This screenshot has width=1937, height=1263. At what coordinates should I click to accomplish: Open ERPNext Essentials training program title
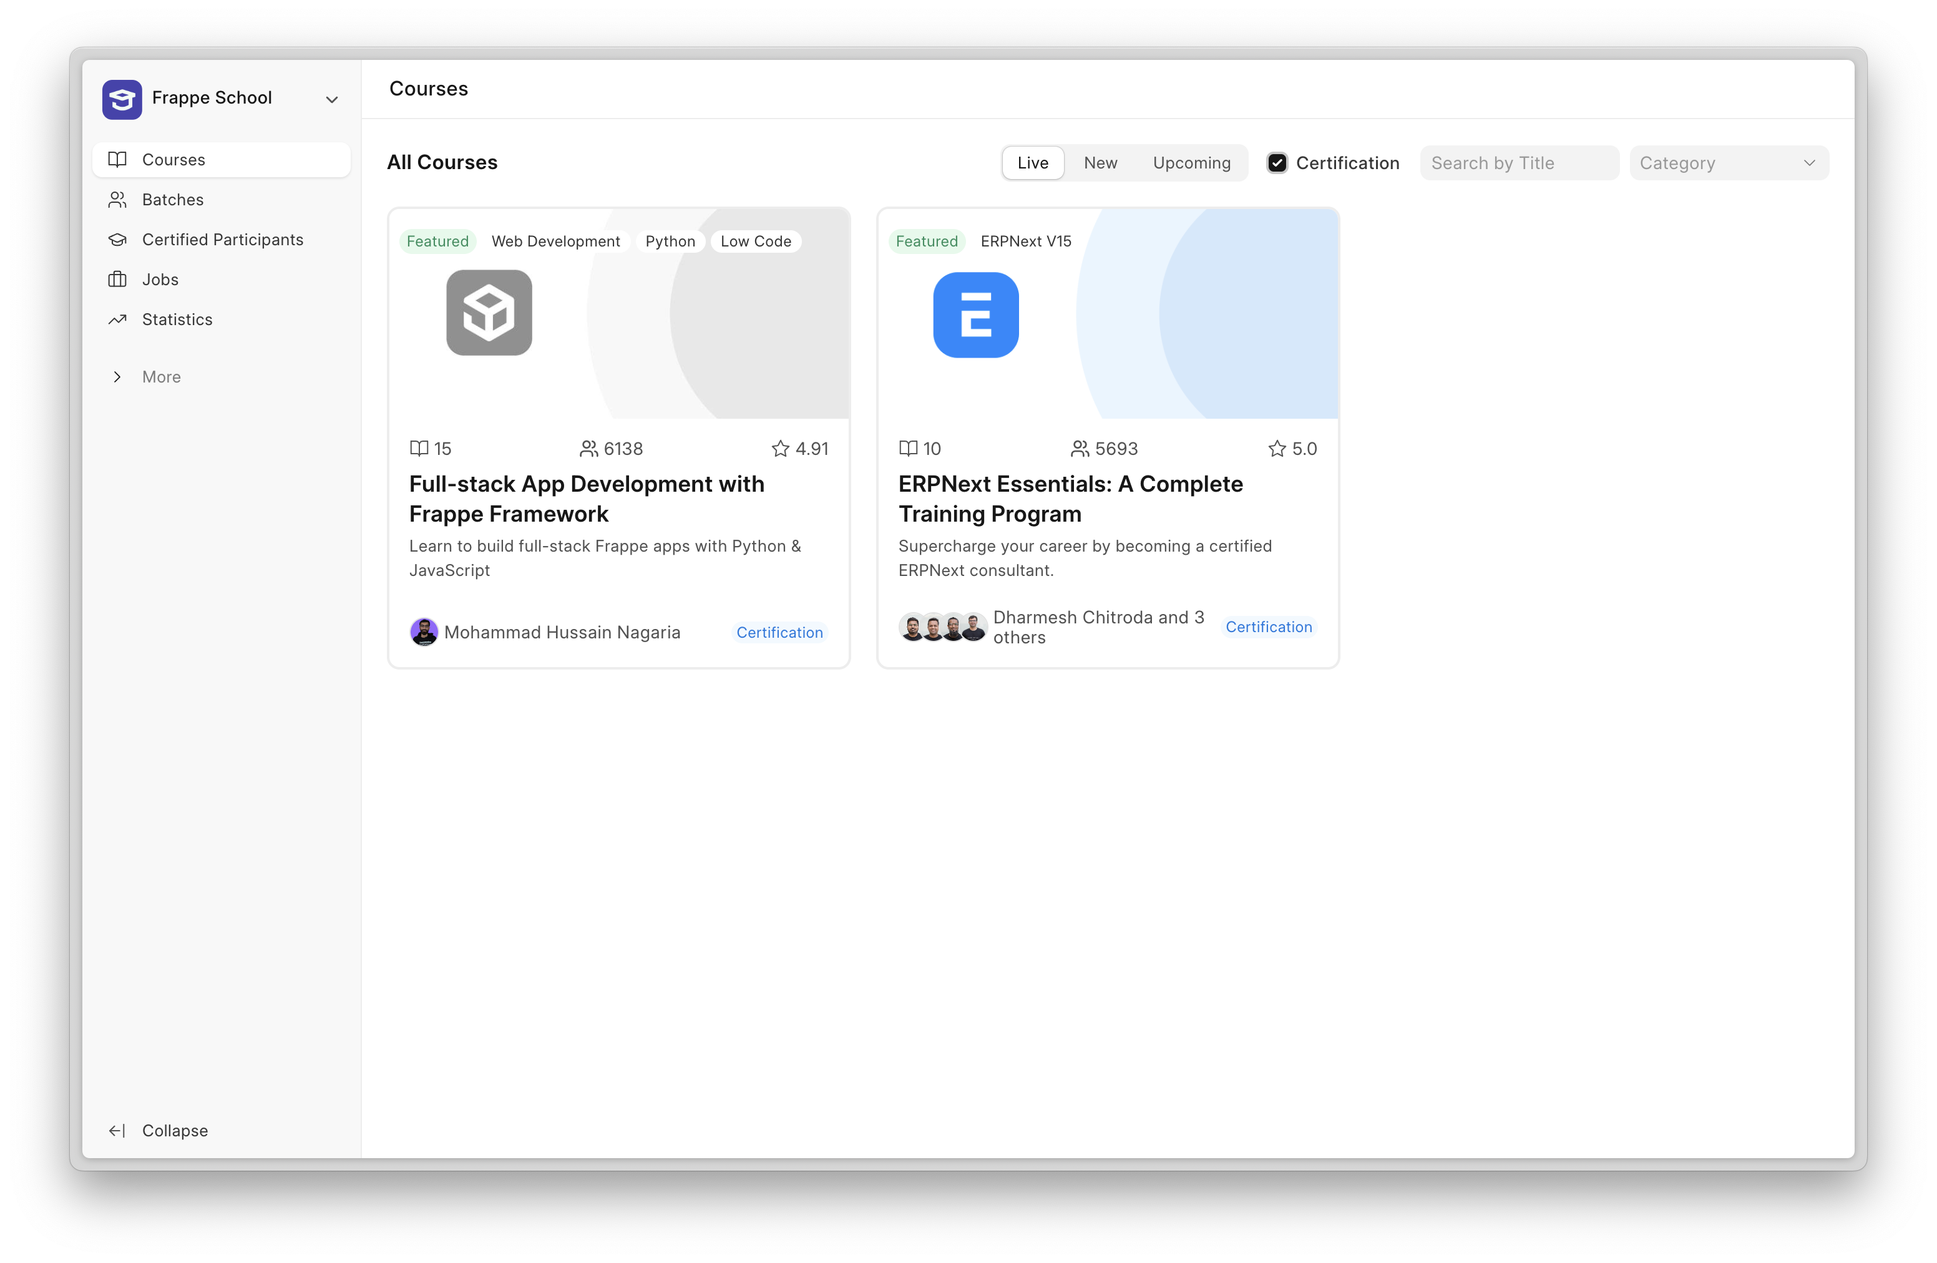[1070, 498]
